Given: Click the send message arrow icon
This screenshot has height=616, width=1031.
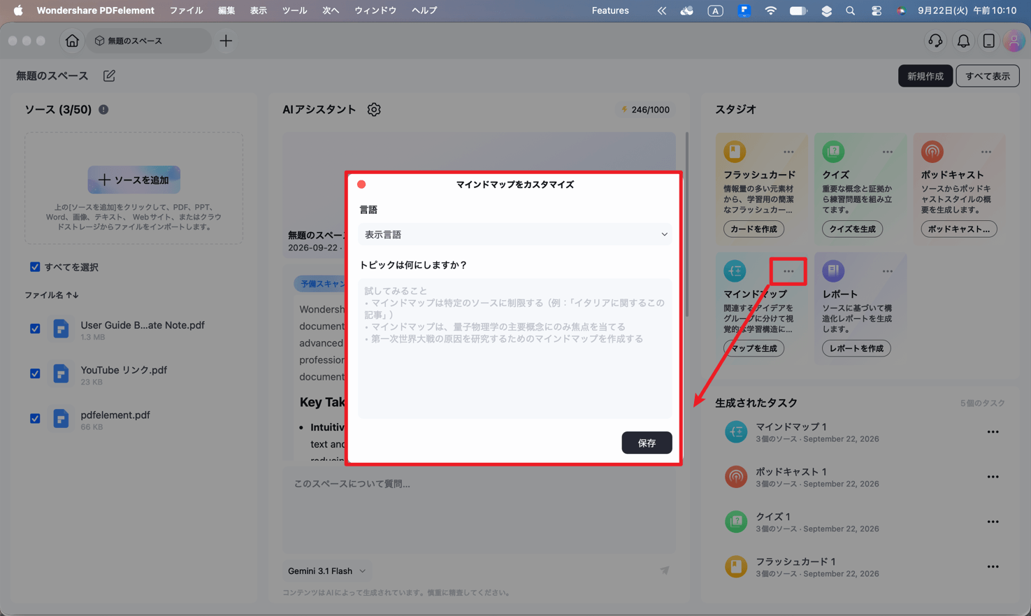Looking at the screenshot, I should point(665,571).
